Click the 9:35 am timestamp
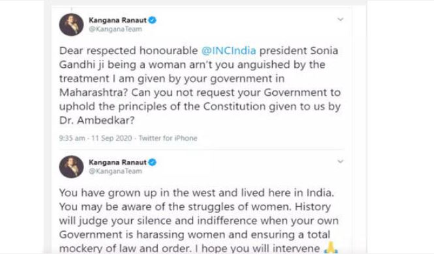Image resolution: width=434 pixels, height=254 pixels. pyautogui.click(x=72, y=138)
